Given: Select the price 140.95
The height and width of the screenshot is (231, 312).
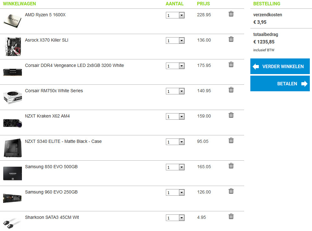Looking at the screenshot, I should (204, 91).
